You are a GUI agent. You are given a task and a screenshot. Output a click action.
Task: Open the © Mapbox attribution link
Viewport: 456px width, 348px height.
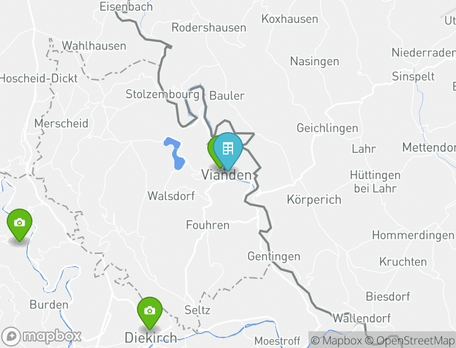[x=336, y=340]
